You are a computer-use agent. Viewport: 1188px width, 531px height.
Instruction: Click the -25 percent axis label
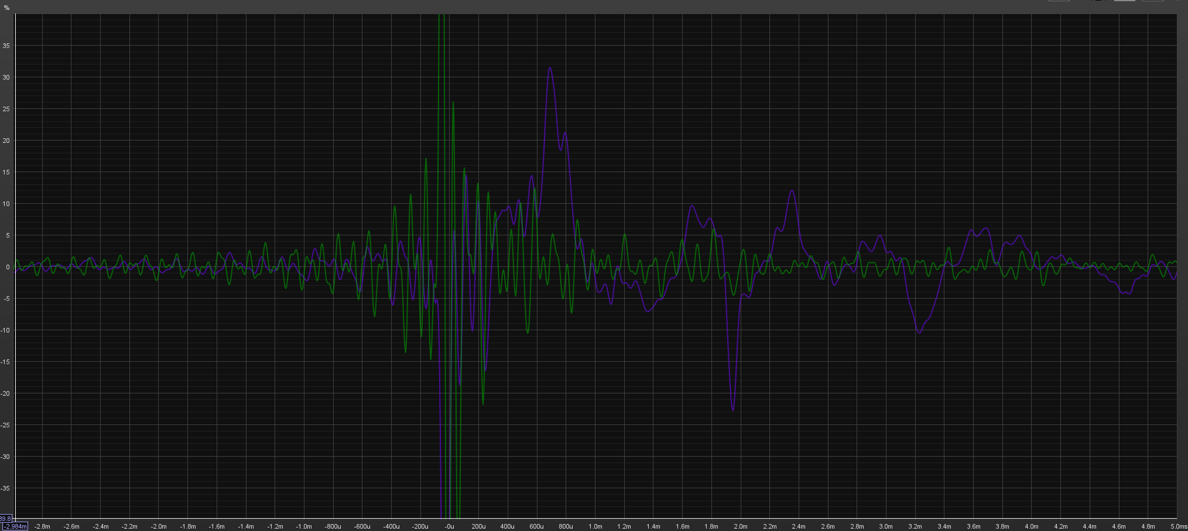5,425
